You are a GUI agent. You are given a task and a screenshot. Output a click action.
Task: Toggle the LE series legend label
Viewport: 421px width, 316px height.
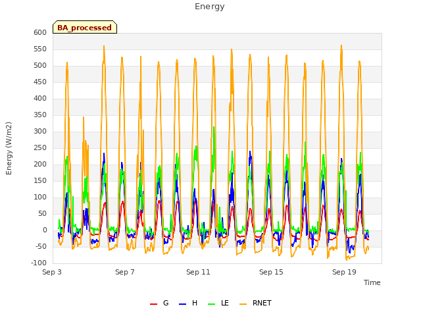[x=225, y=303]
